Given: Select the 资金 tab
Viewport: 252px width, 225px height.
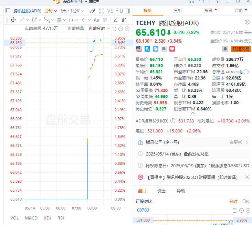Looking at the screenshot, I should [161, 191].
